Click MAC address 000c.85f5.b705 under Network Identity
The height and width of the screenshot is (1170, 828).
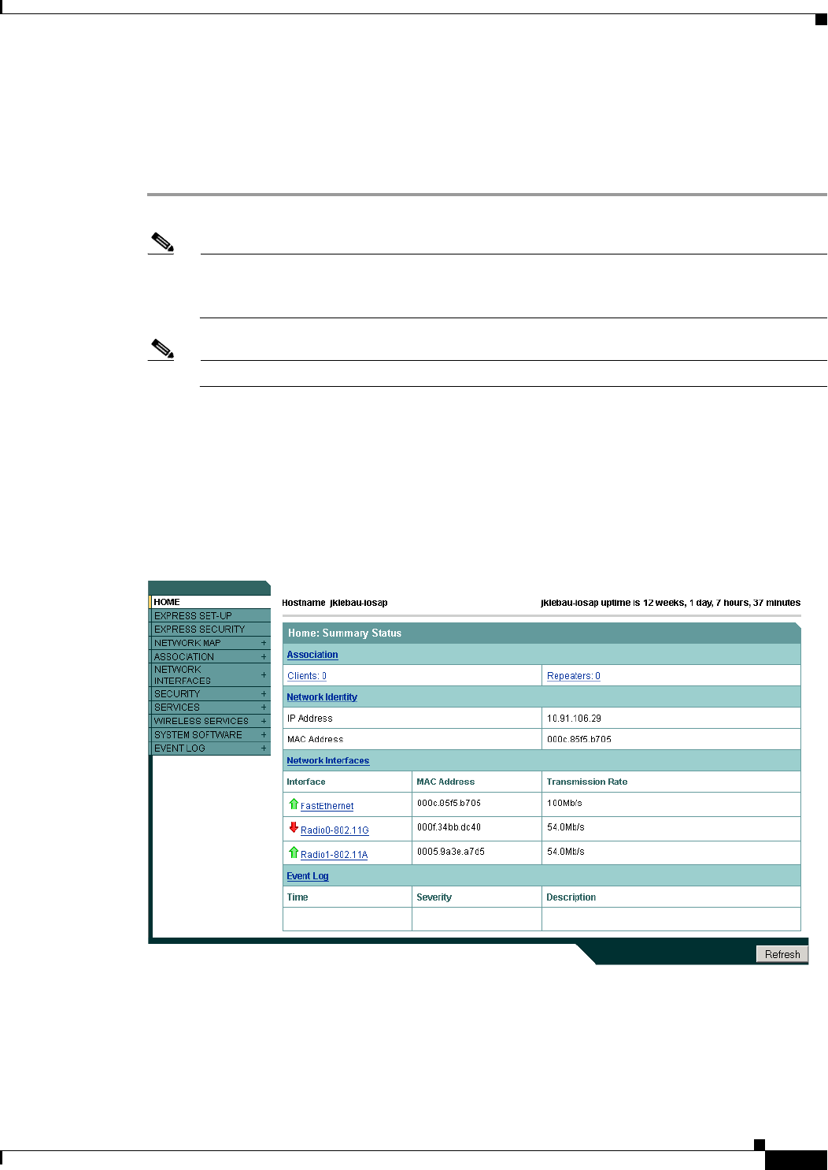coord(579,740)
